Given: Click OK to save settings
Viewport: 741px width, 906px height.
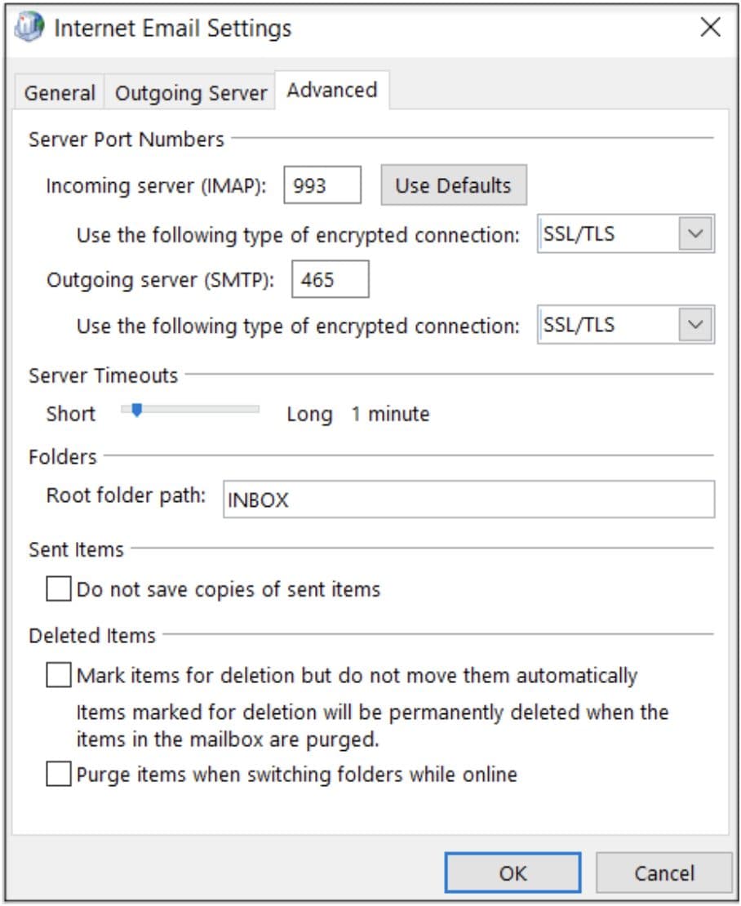Looking at the screenshot, I should pyautogui.click(x=512, y=873).
